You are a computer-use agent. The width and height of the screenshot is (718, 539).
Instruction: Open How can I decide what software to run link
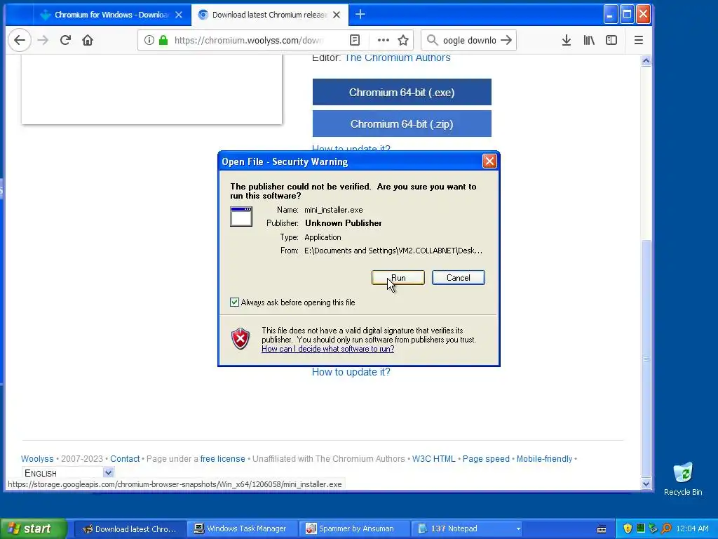pyautogui.click(x=328, y=349)
